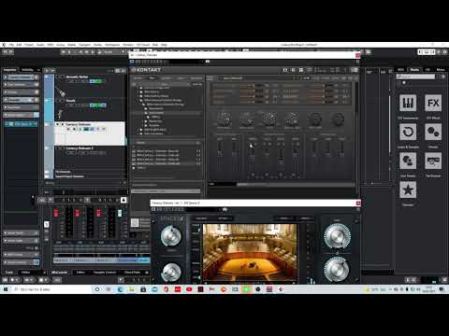449x336 pixels.
Task: Click the Spaces II top-right knob
Action: 337,236
